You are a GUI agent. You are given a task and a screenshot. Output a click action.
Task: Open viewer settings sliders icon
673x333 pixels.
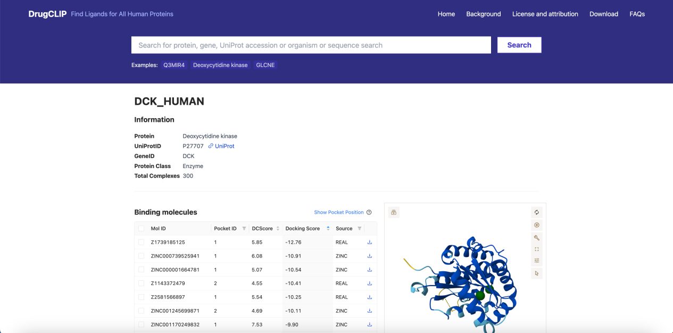coord(537,261)
